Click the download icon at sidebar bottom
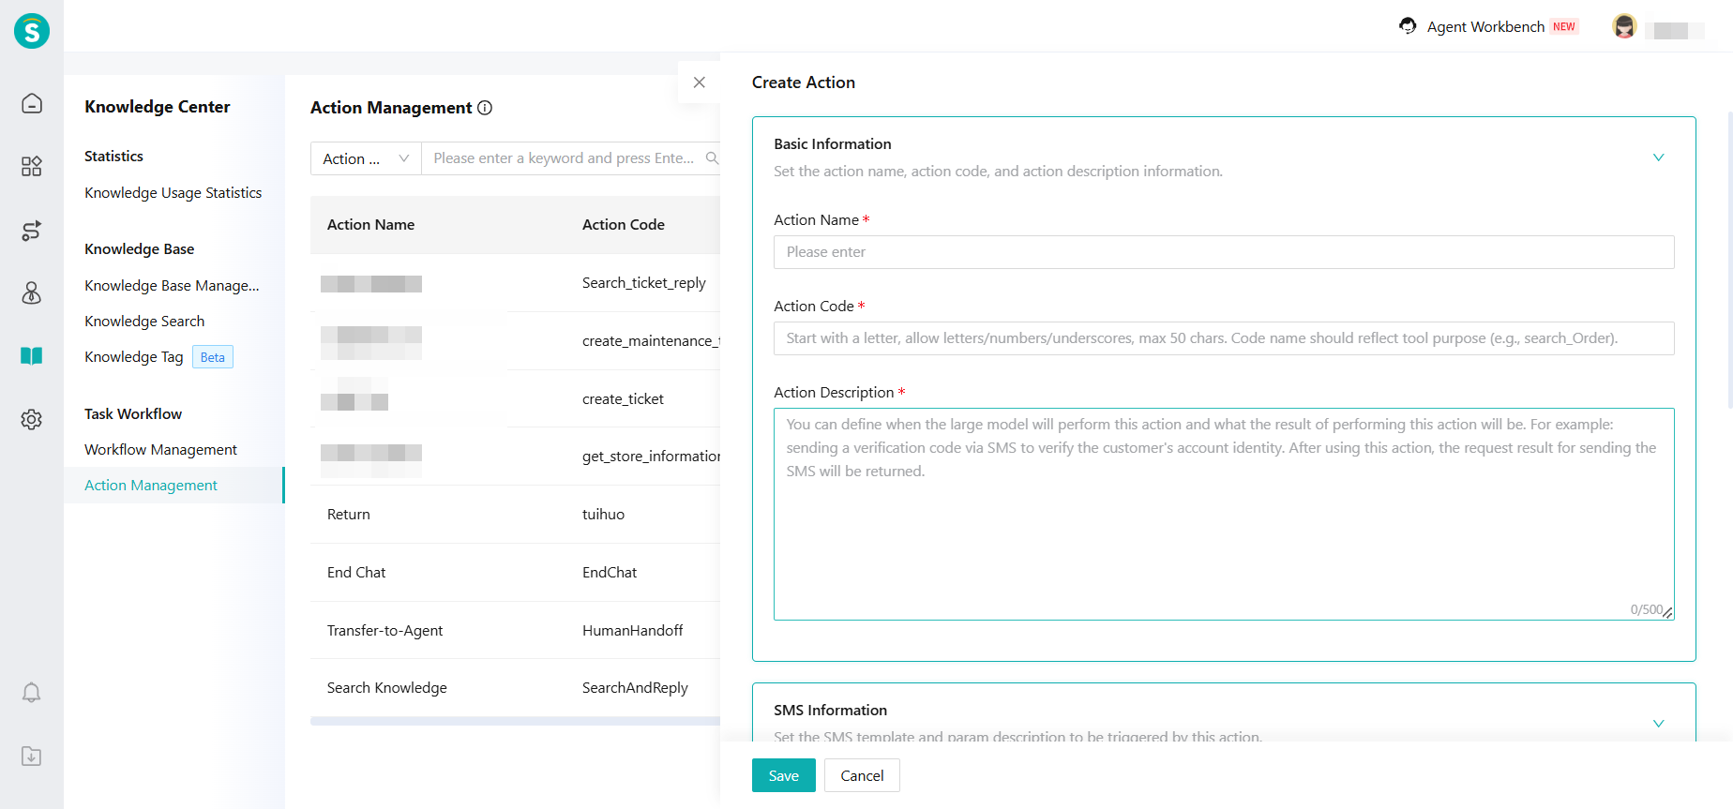1733x809 pixels. coord(32,757)
